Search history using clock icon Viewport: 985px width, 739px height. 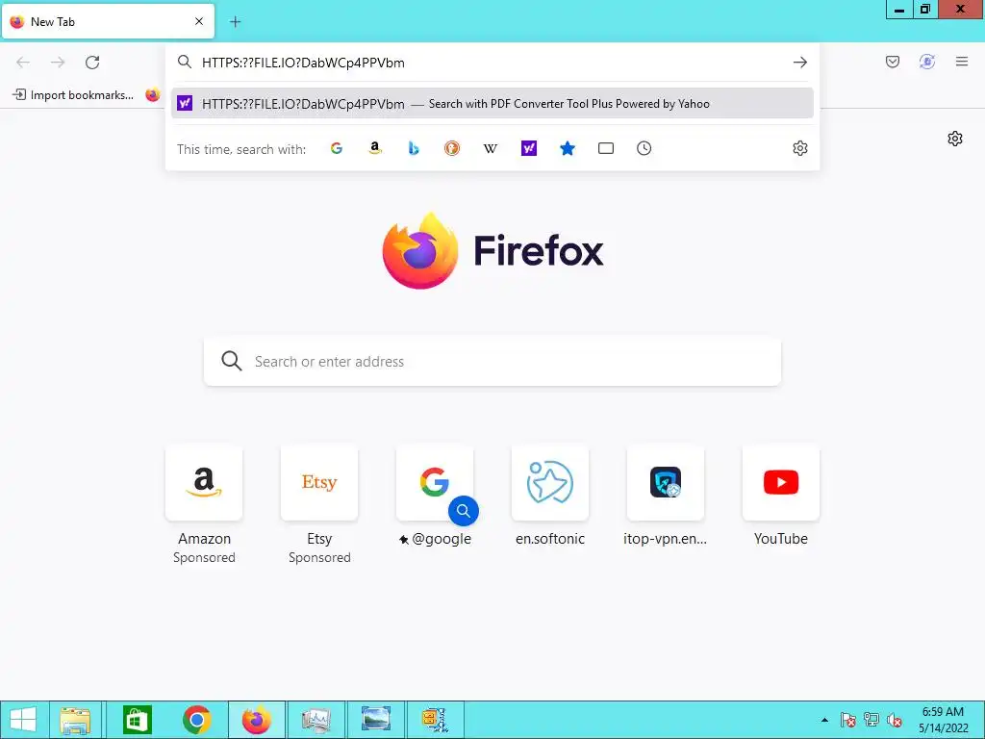pyautogui.click(x=644, y=148)
